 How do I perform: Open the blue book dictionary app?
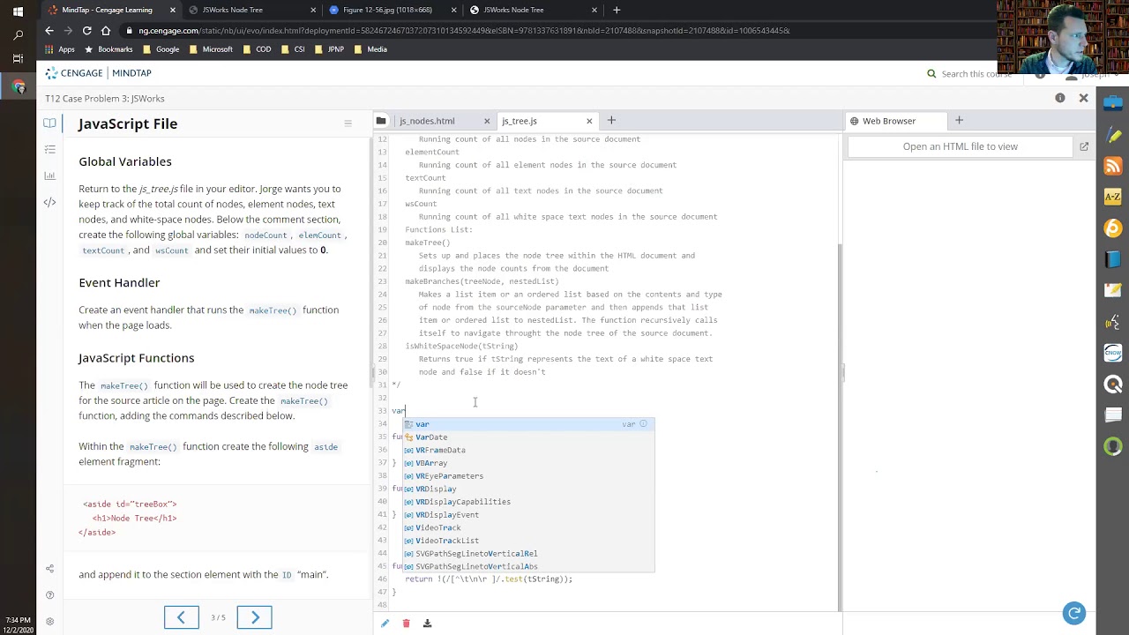coord(1113,260)
